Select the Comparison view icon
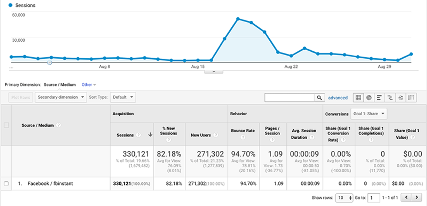This screenshot has height=206, width=427. coord(390,98)
